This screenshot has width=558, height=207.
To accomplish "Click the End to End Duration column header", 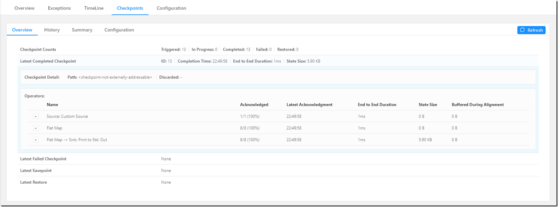I will point(377,105).
